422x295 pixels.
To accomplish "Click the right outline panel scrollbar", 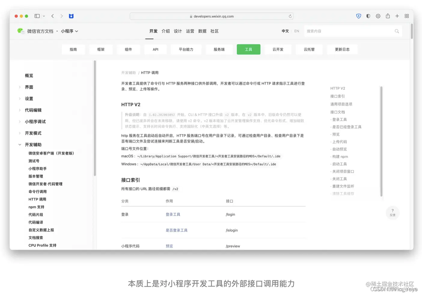I will (381, 141).
